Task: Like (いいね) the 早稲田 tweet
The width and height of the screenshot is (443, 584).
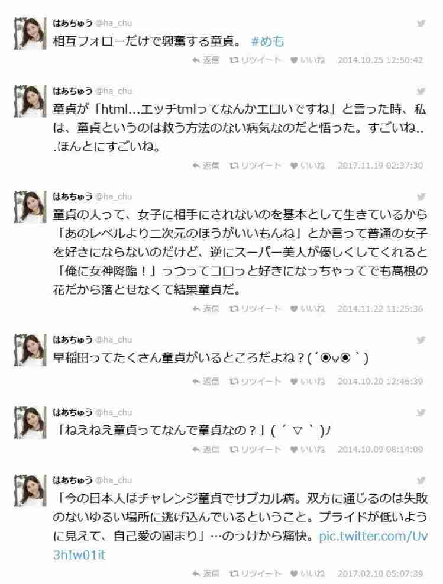Action: click(x=308, y=382)
